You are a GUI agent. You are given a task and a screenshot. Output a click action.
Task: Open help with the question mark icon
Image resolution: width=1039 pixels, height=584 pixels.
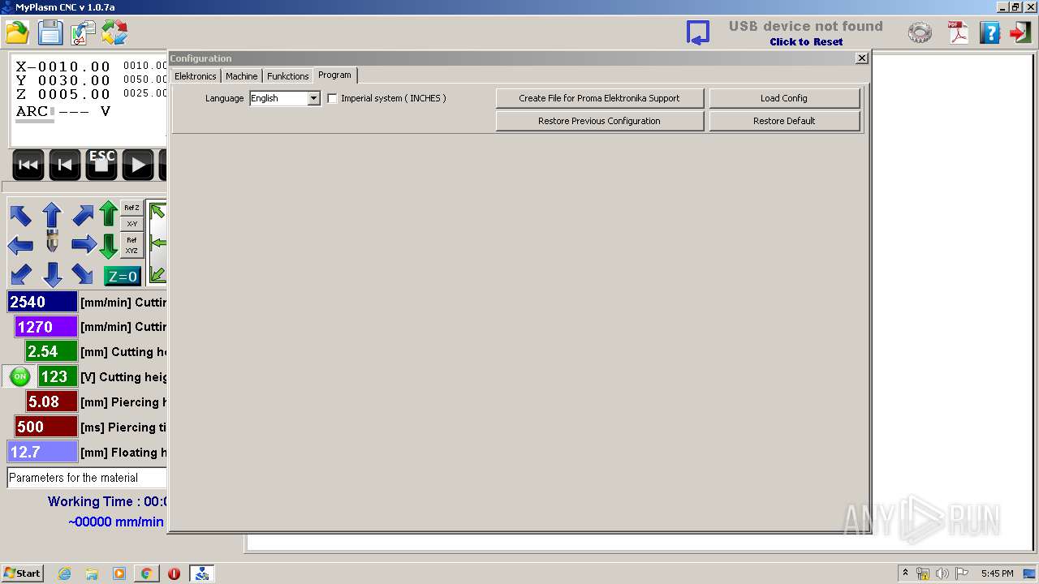tap(989, 32)
